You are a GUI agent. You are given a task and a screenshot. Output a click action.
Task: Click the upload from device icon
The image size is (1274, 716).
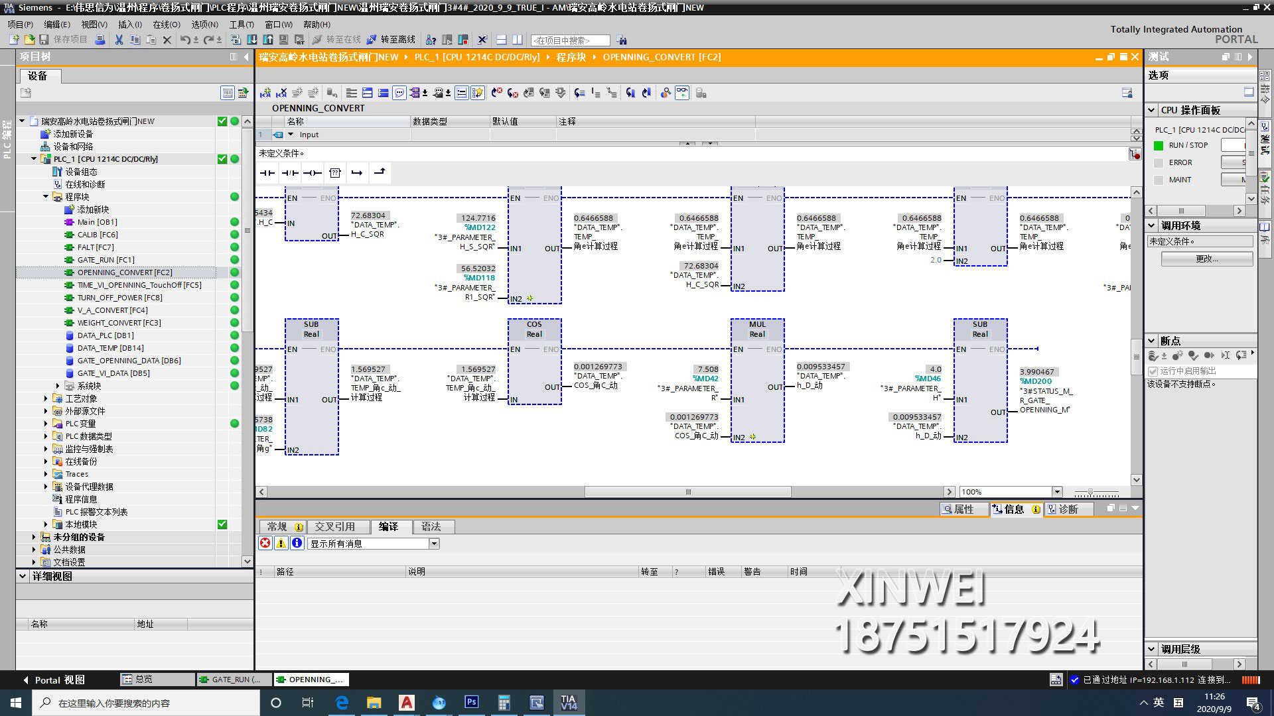(268, 40)
